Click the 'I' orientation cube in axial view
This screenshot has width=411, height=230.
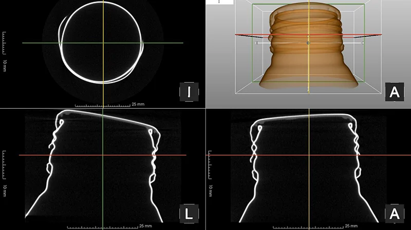click(x=189, y=92)
